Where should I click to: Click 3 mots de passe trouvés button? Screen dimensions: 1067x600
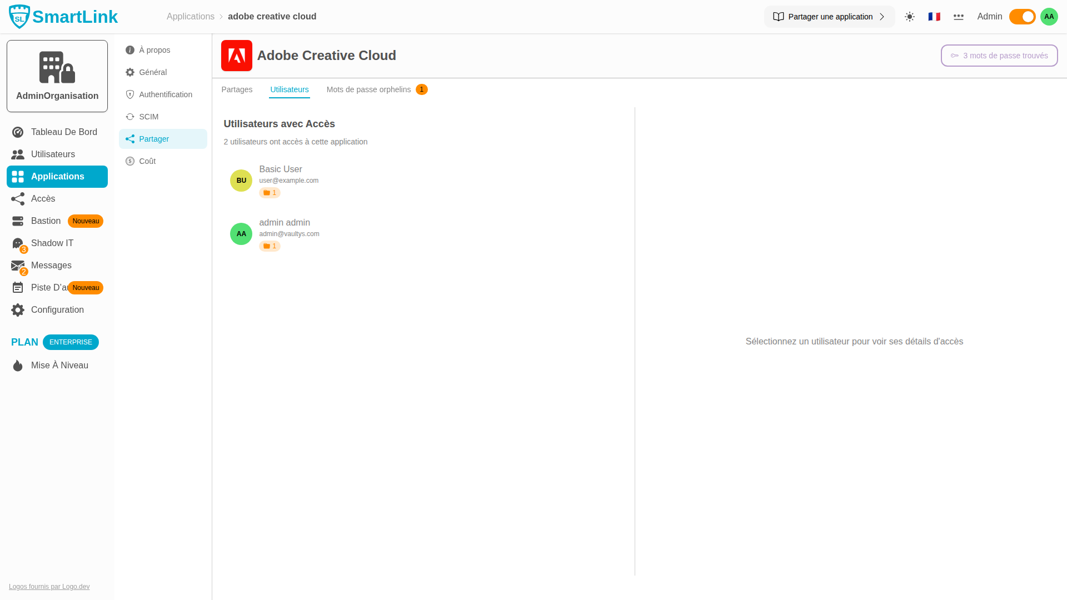pos(999,56)
